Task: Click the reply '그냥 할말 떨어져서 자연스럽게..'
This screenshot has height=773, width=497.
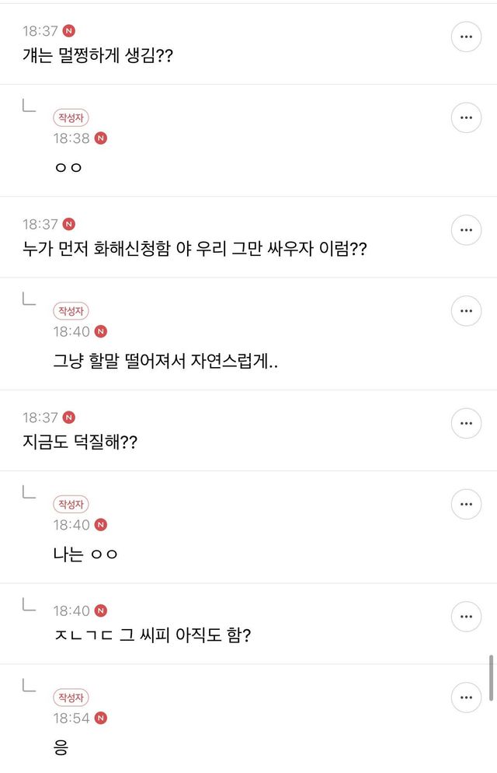Action: (x=163, y=361)
